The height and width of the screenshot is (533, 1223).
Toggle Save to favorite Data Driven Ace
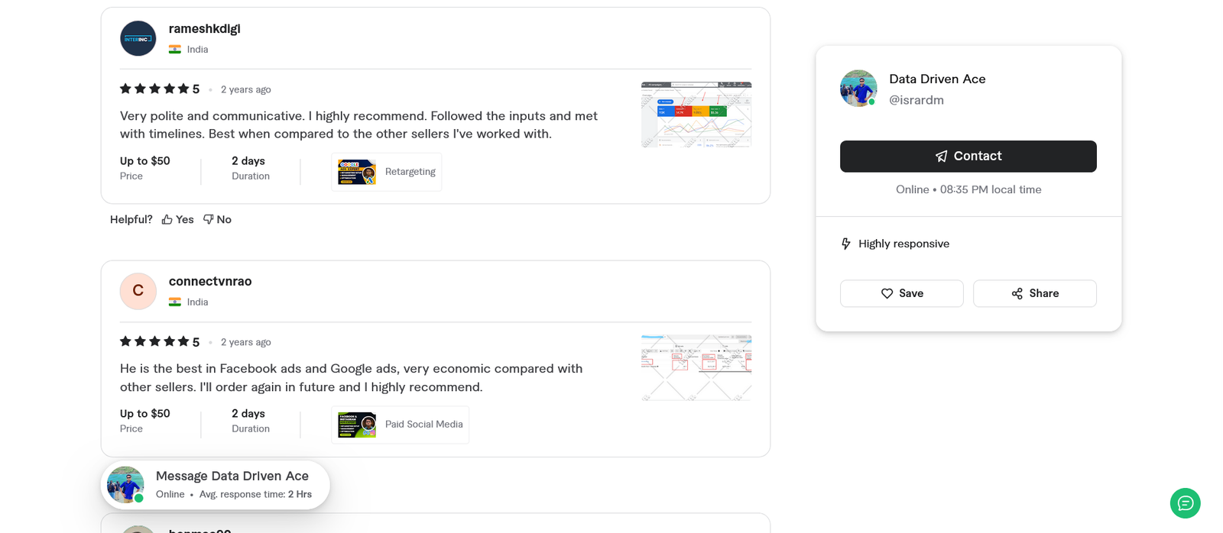coord(901,293)
